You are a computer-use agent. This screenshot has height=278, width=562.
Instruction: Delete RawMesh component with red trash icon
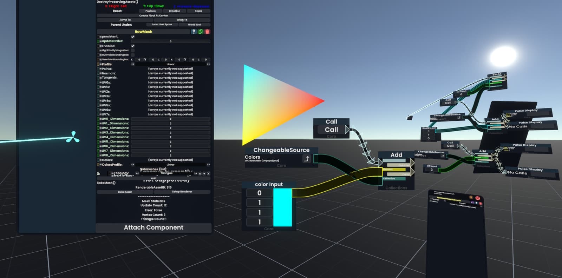pos(207,32)
